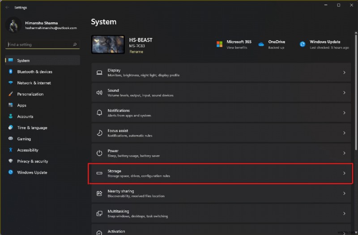Open Bluetooth & devices in sidebar

34,72
